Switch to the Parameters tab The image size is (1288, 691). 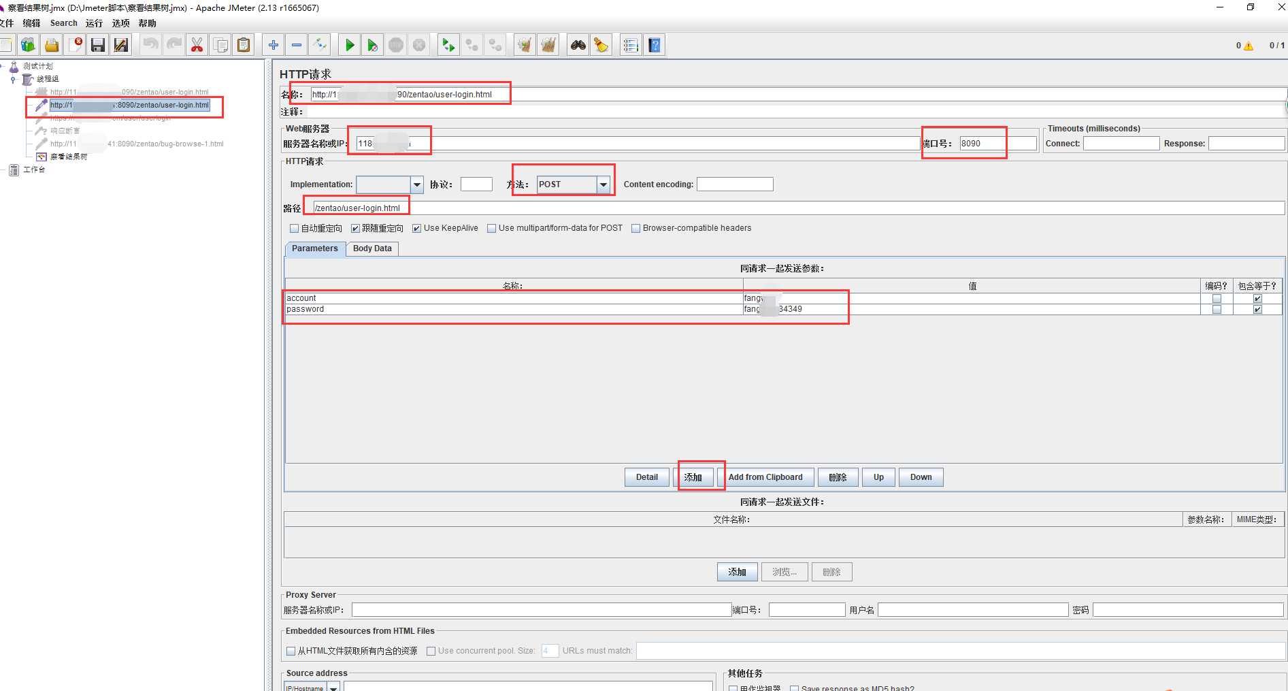[x=315, y=248]
